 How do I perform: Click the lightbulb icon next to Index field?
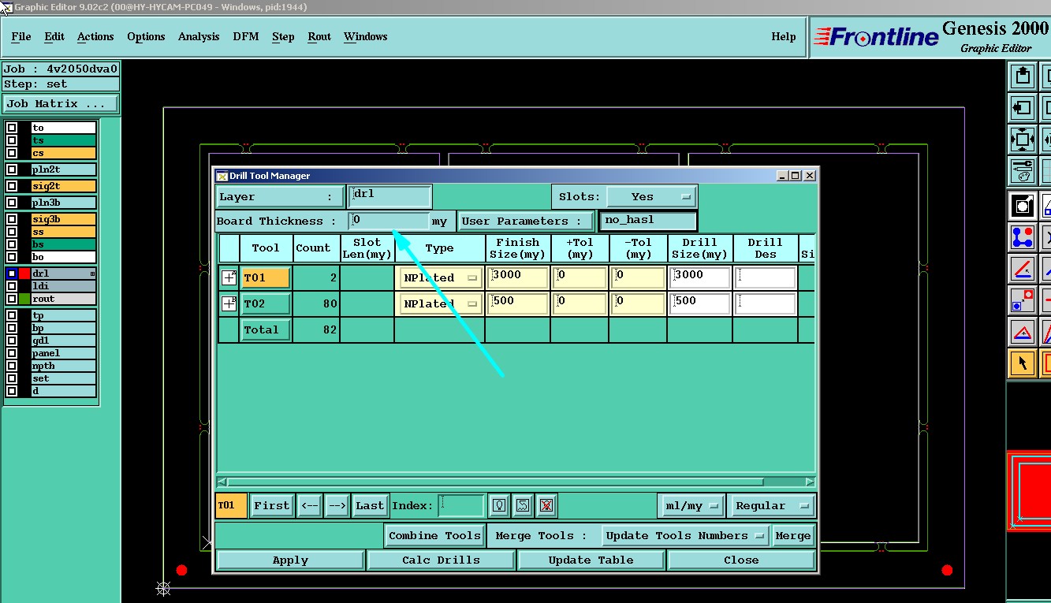pos(499,505)
